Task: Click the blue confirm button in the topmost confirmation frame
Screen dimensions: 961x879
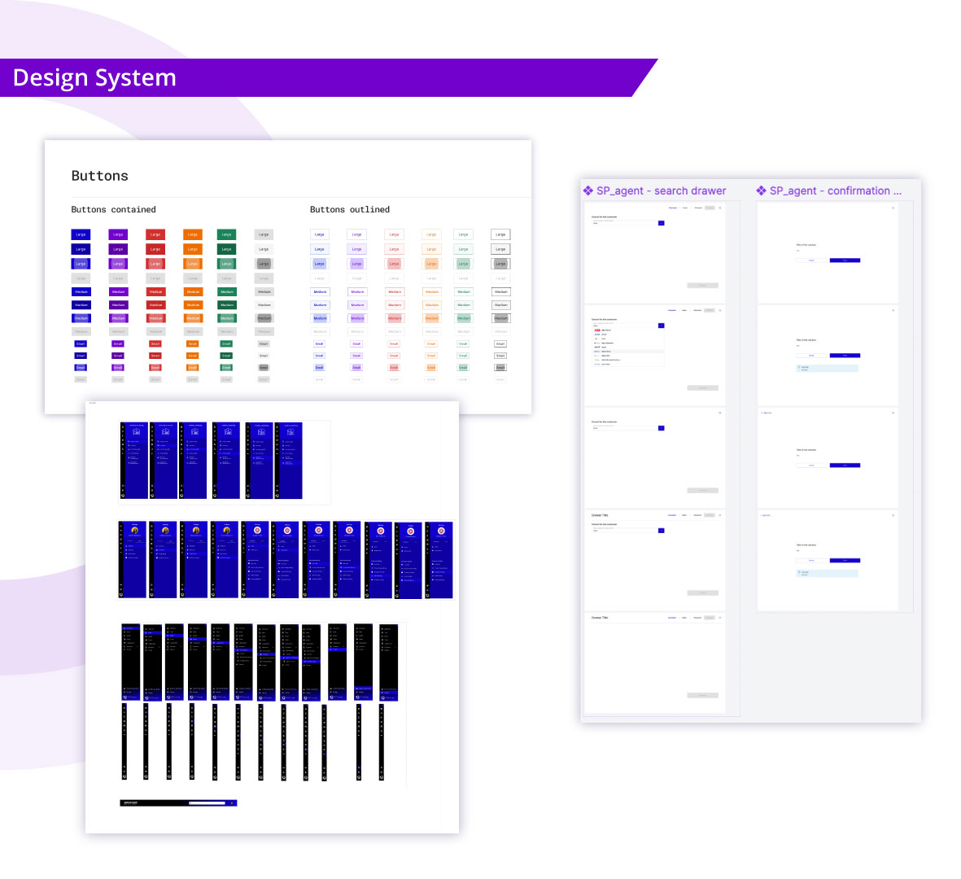Action: click(x=845, y=260)
